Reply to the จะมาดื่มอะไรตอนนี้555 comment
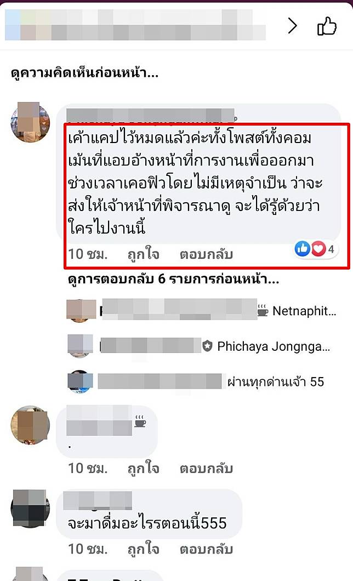This screenshot has width=353, height=581. tap(206, 549)
